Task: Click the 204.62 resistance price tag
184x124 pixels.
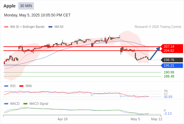Action: 172,51
